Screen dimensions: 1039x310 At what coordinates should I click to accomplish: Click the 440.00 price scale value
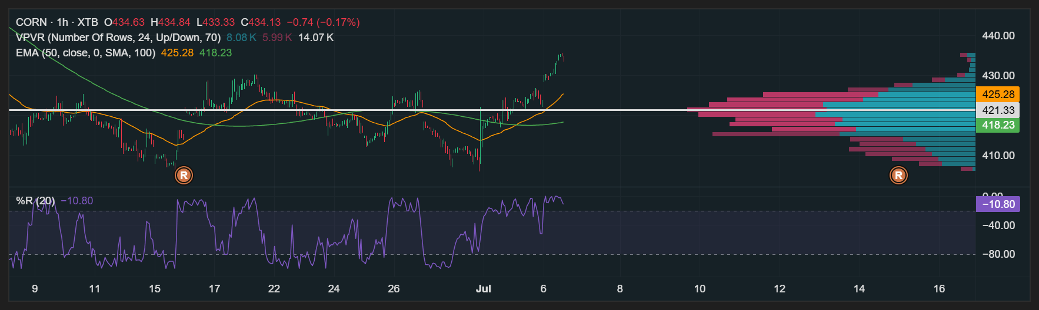point(998,36)
